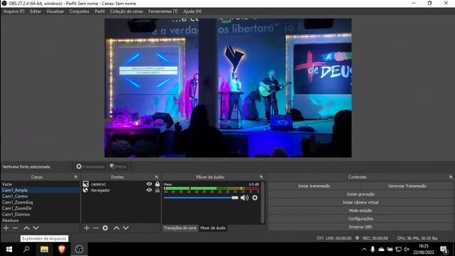
Task: Open the Ferramentas menu
Action: click(x=163, y=11)
